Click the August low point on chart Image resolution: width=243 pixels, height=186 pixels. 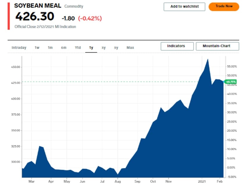click(x=118, y=174)
